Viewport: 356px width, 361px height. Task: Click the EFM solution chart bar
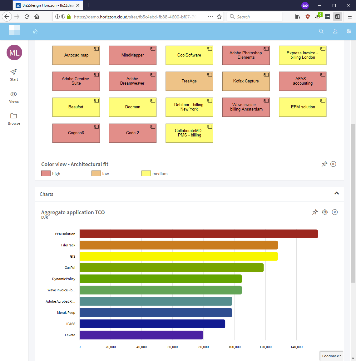tap(199, 234)
